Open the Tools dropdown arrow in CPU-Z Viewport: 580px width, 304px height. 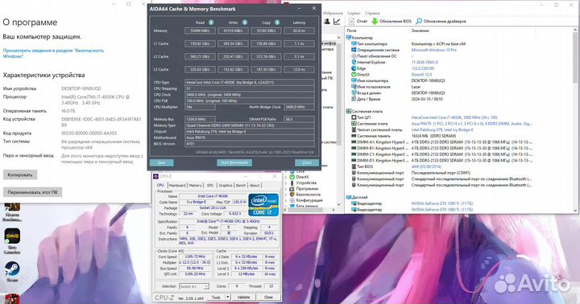point(228,297)
